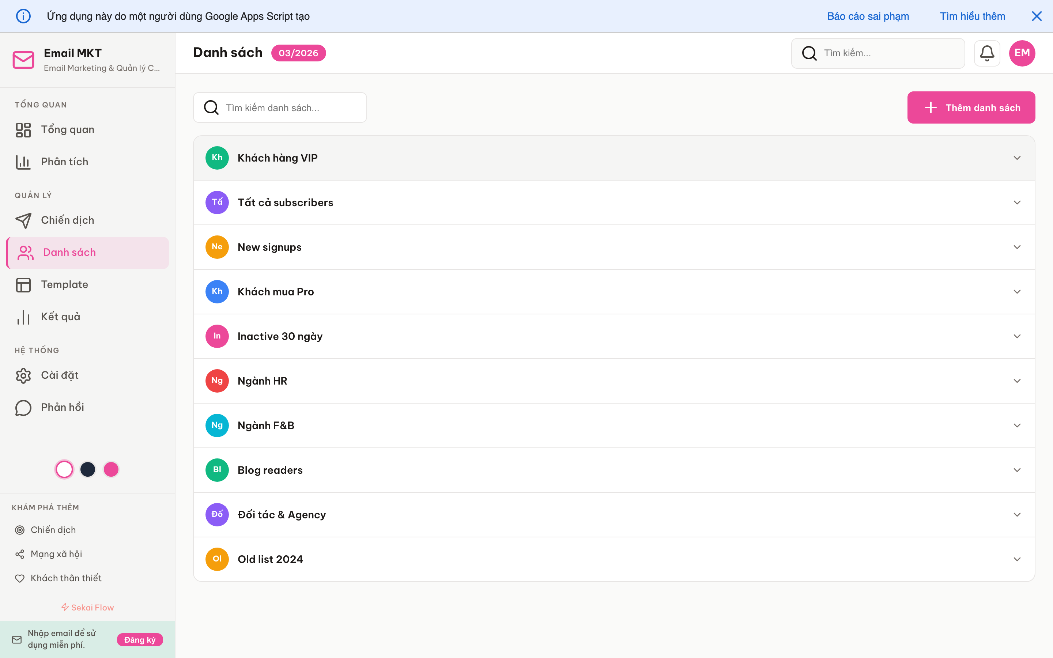Select the Phân tích analytics icon

(23, 162)
